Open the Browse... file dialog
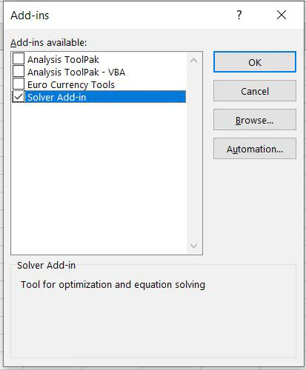 point(255,120)
